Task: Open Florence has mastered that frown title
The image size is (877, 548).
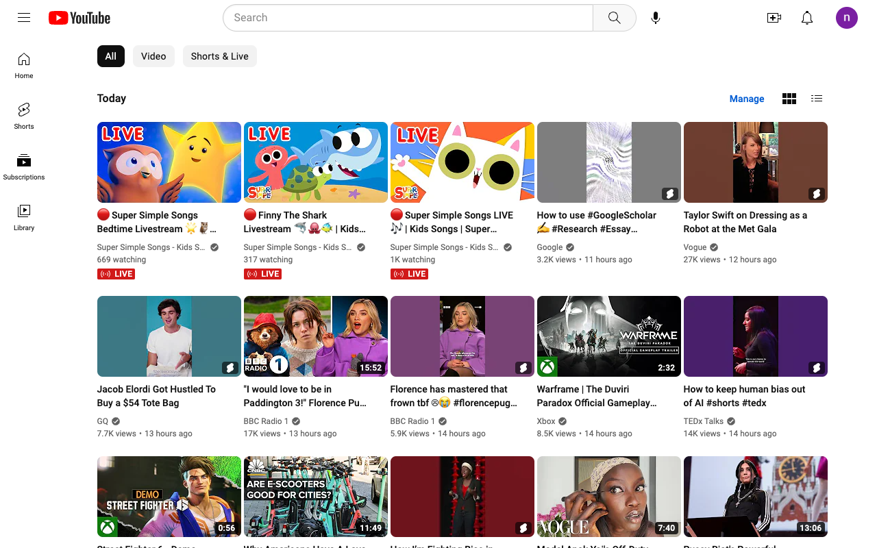Action: pos(454,396)
